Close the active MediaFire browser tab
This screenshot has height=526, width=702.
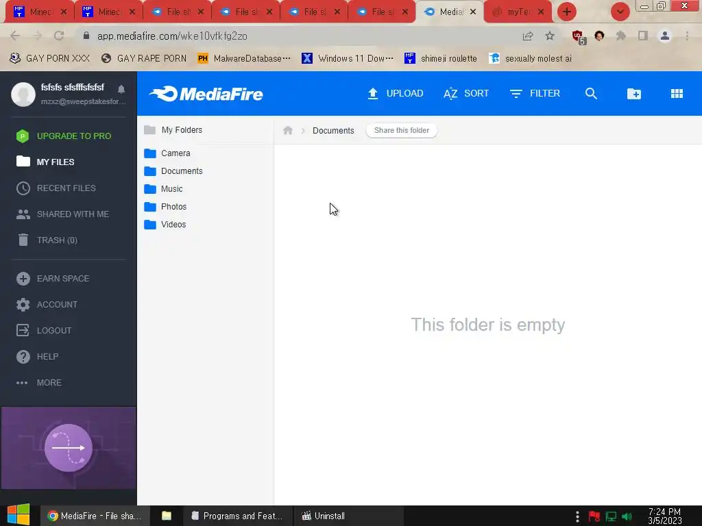pyautogui.click(x=473, y=12)
